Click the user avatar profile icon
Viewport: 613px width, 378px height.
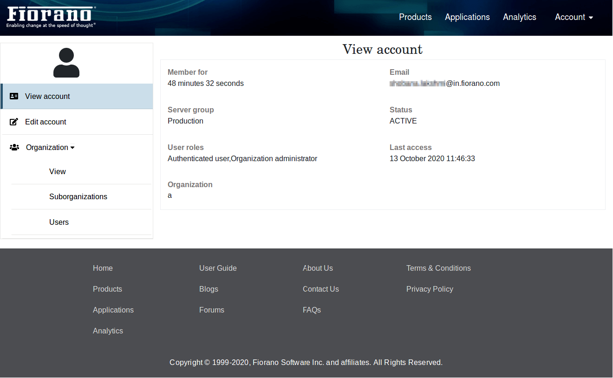(66, 63)
